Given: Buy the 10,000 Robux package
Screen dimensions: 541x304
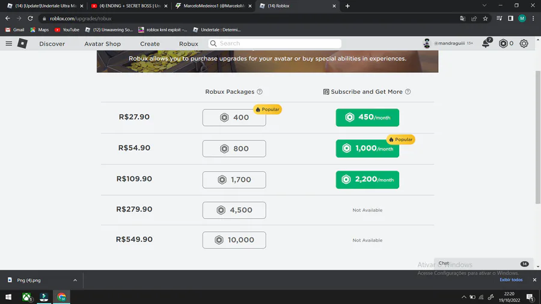Looking at the screenshot, I should click(234, 240).
